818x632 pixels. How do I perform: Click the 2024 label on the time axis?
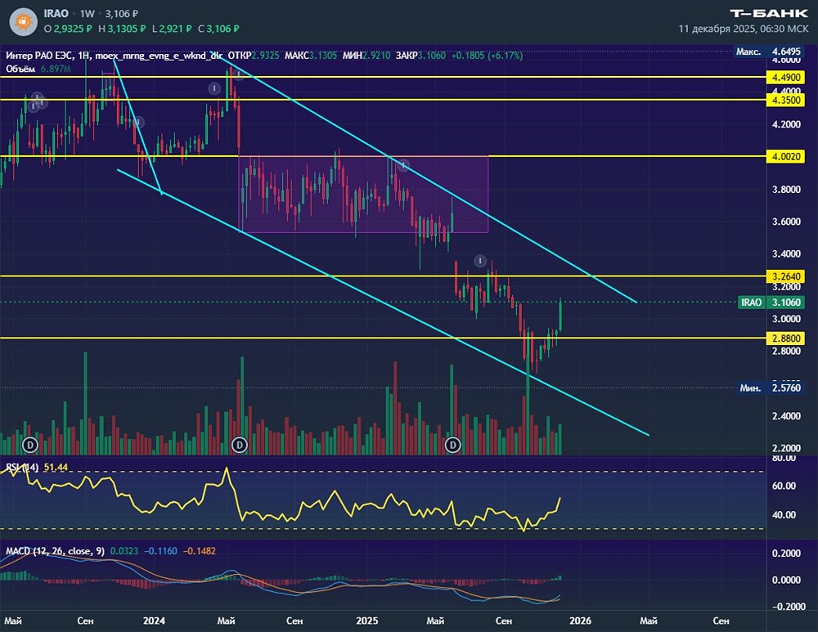pyautogui.click(x=154, y=621)
